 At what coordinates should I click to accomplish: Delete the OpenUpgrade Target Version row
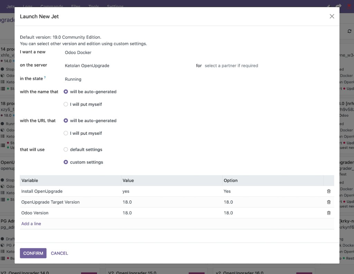pos(328,202)
